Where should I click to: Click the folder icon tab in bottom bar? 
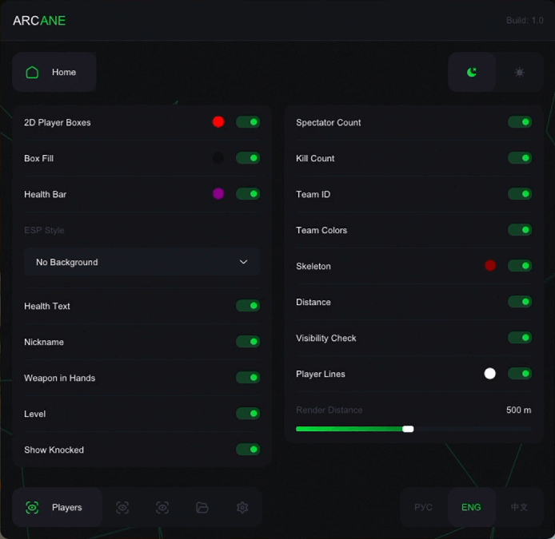(202, 508)
